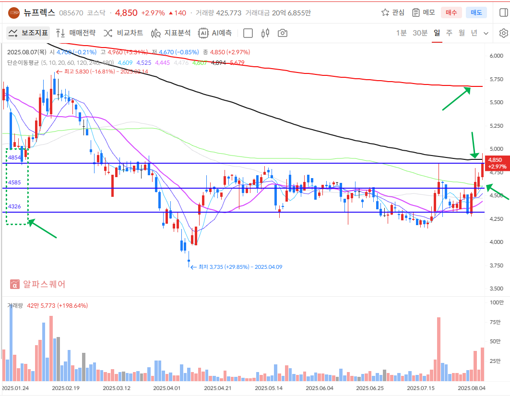Click the 거래량 volume indicator label
Image resolution: width=510 pixels, height=397 pixels.
coord(15,306)
